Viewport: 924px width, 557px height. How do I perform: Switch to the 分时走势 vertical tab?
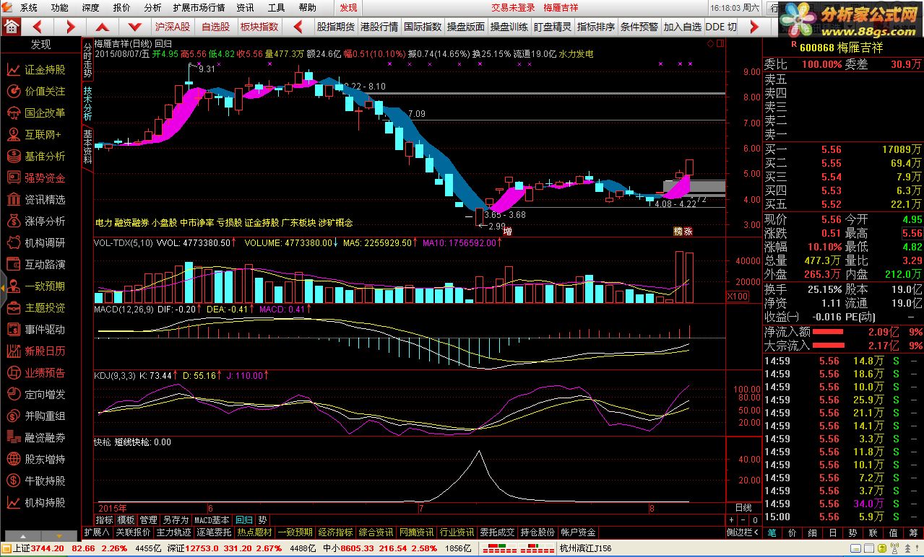[x=87, y=60]
